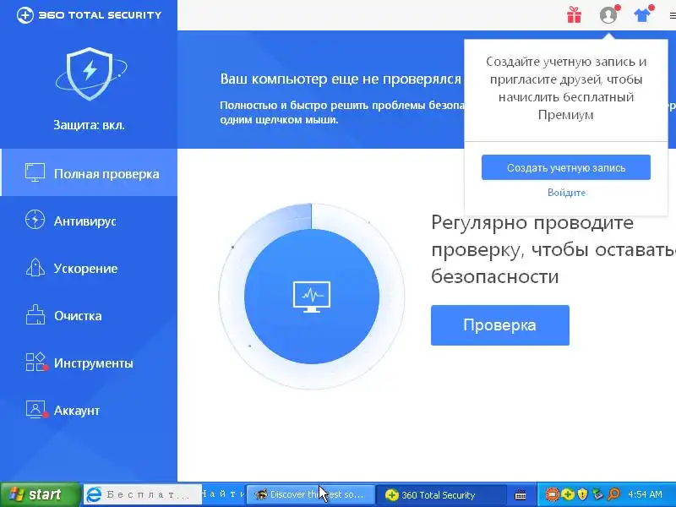Image resolution: width=676 pixels, height=507 pixels.
Task: Start scan with the Проверка button
Action: click(x=500, y=325)
